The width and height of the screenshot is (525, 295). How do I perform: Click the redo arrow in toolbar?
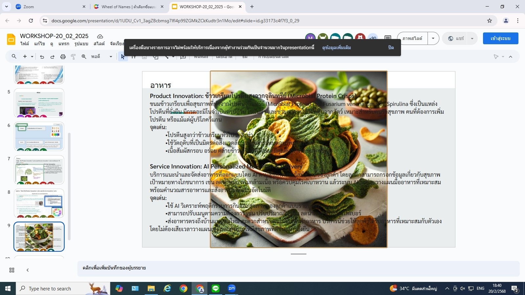[x=52, y=57]
